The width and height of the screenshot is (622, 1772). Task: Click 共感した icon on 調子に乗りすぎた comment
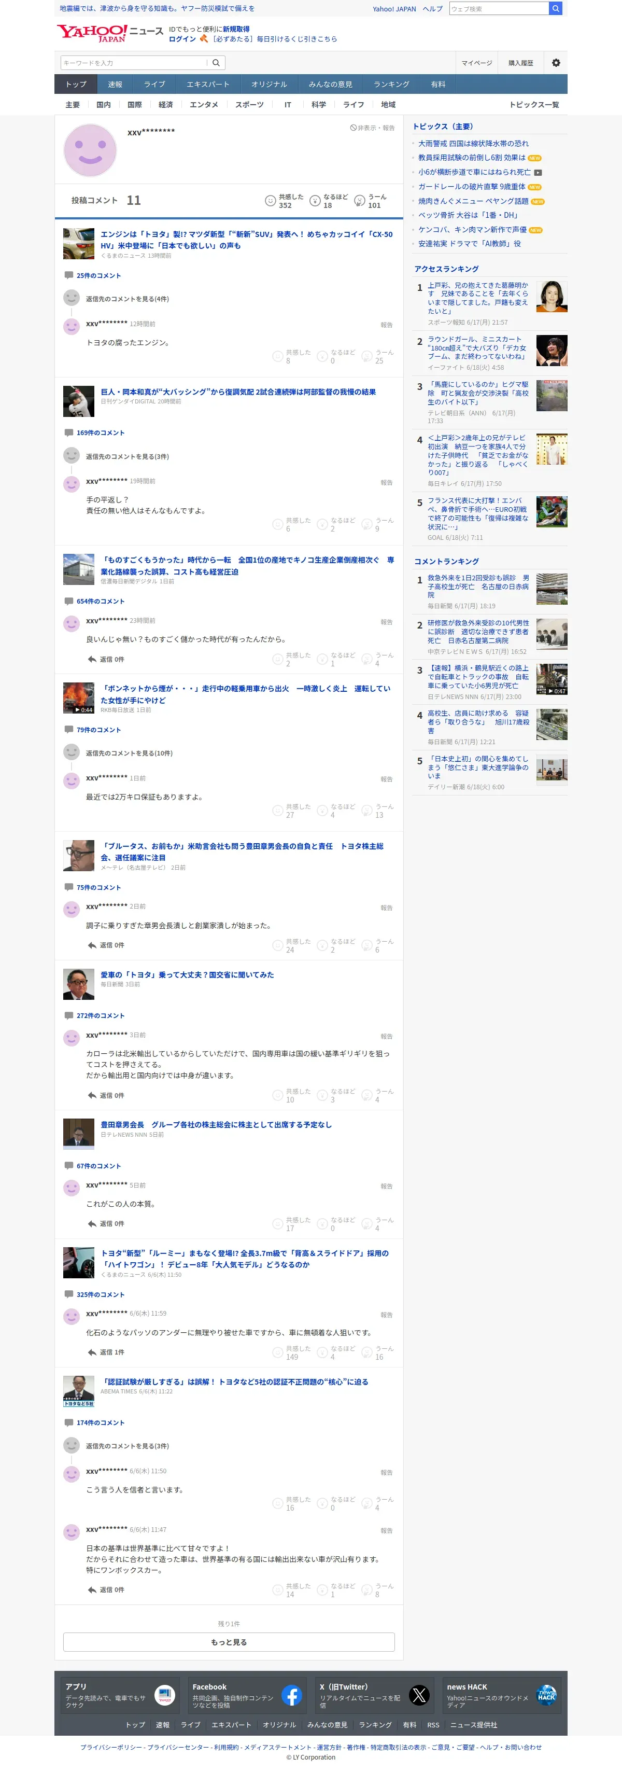tap(278, 945)
